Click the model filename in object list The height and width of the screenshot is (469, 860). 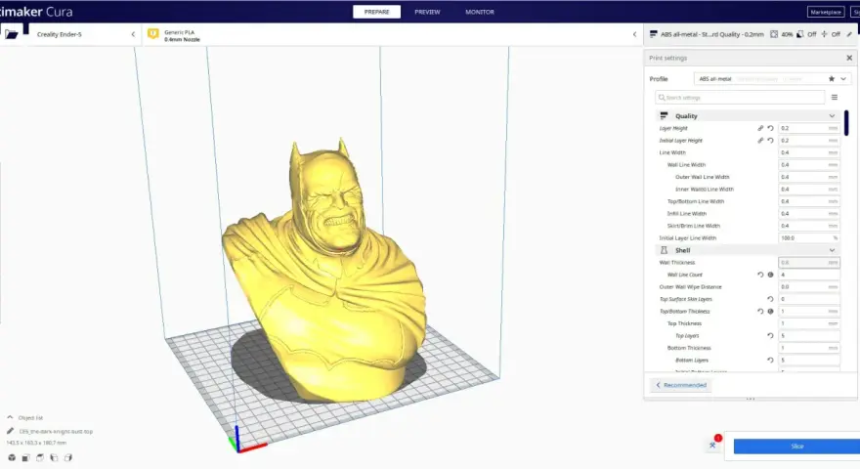(x=56, y=432)
